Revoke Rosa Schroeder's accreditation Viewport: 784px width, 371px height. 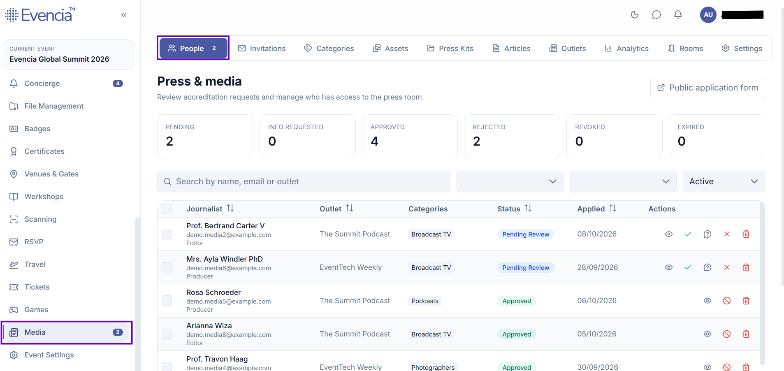[x=727, y=301]
